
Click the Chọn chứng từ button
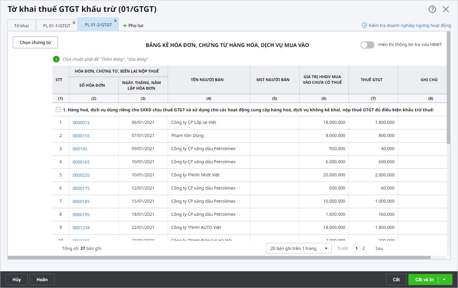tap(35, 42)
